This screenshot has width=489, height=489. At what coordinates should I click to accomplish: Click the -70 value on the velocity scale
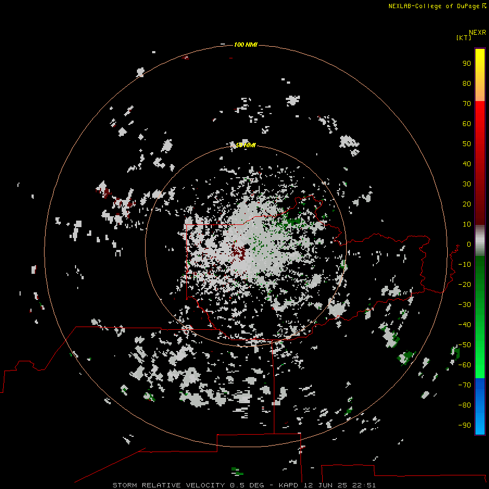coord(465,385)
